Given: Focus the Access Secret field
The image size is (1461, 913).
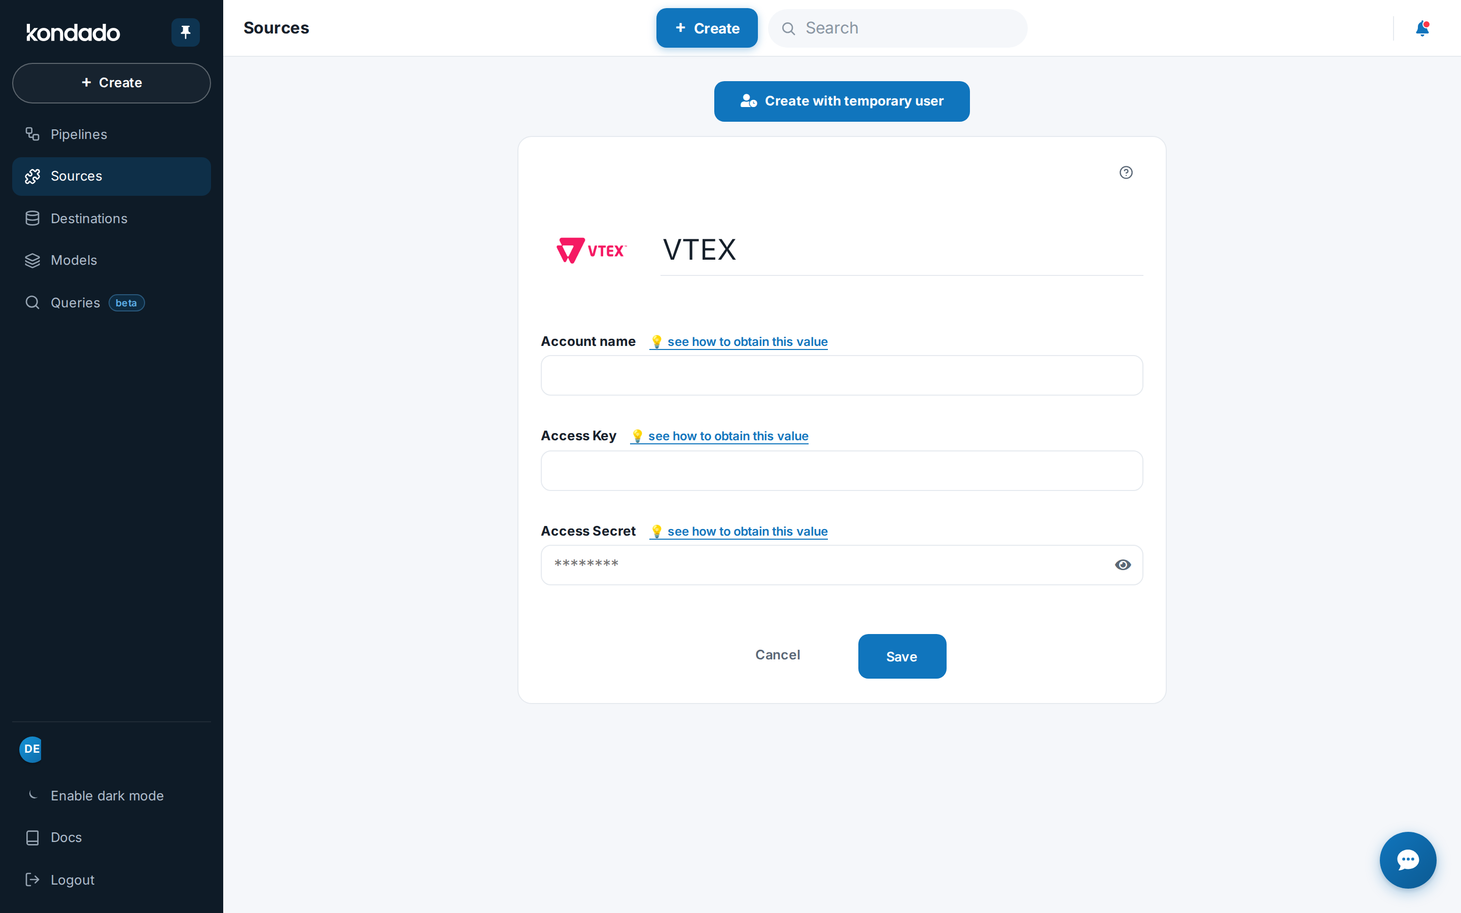Looking at the screenshot, I should 842,565.
